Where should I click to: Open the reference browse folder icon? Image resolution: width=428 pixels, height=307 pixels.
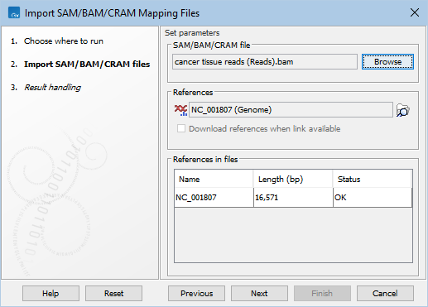[x=403, y=110]
